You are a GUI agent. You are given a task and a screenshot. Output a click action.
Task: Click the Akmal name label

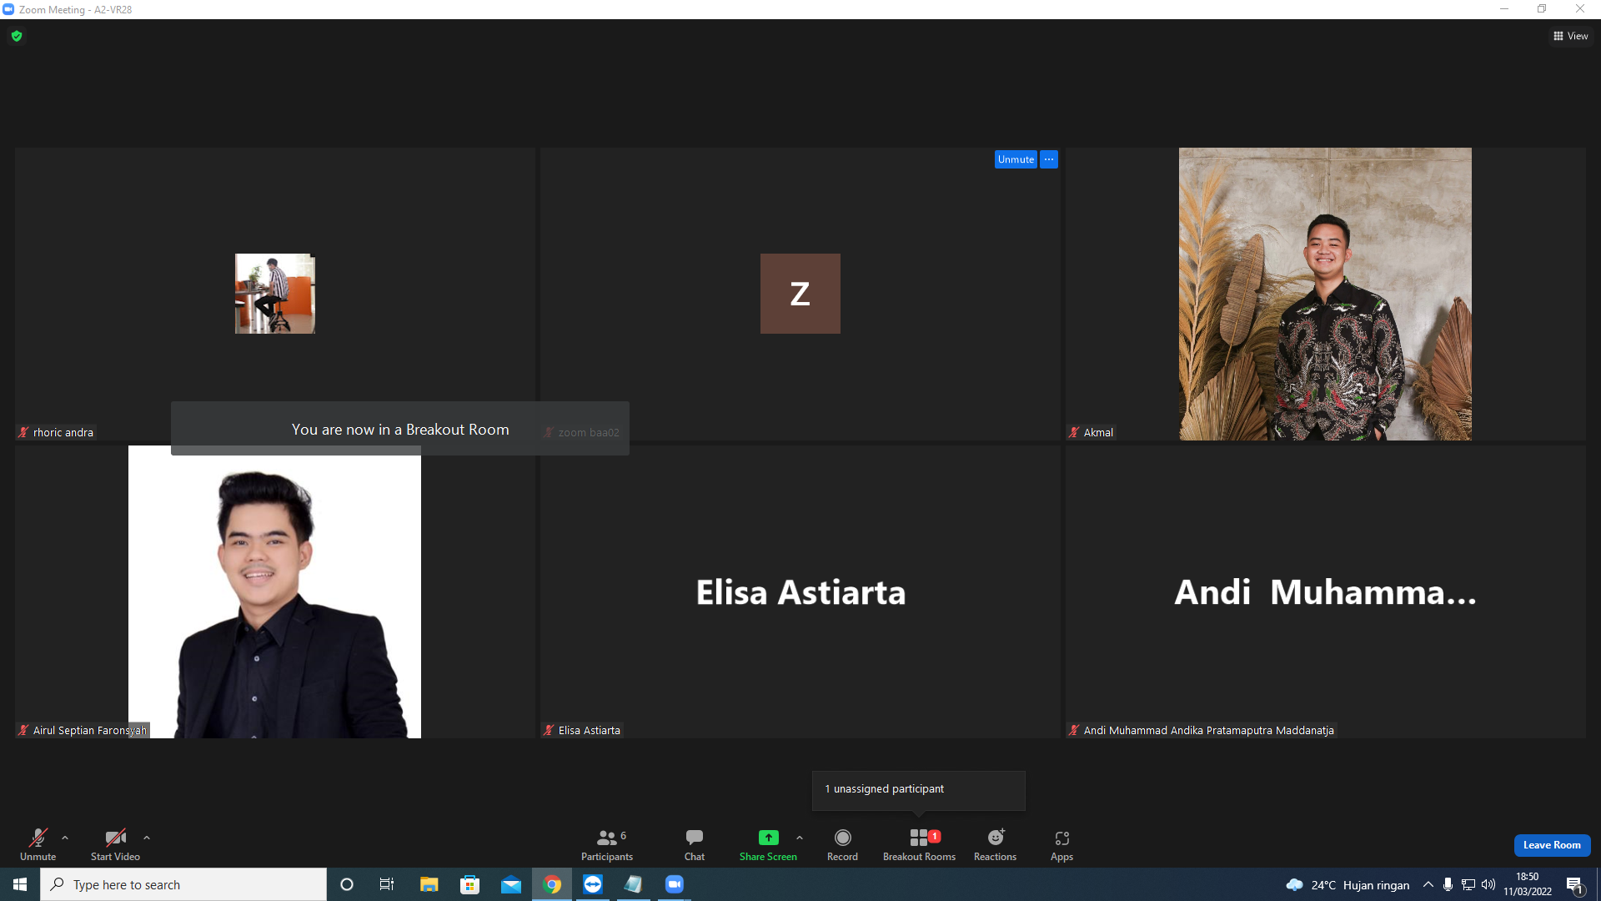(x=1092, y=432)
